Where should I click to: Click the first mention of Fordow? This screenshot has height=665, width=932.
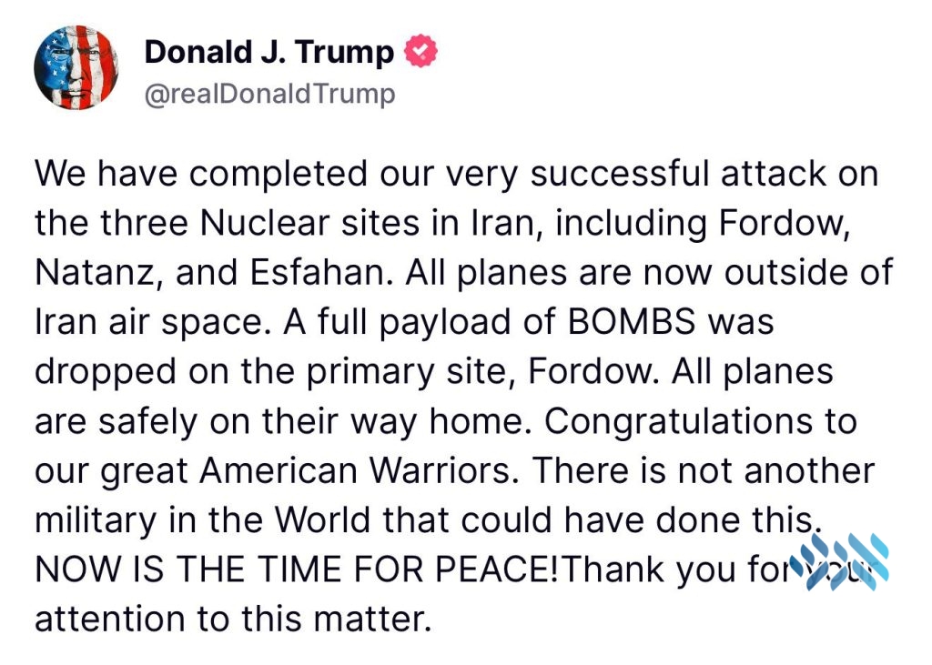pyautogui.click(x=784, y=224)
